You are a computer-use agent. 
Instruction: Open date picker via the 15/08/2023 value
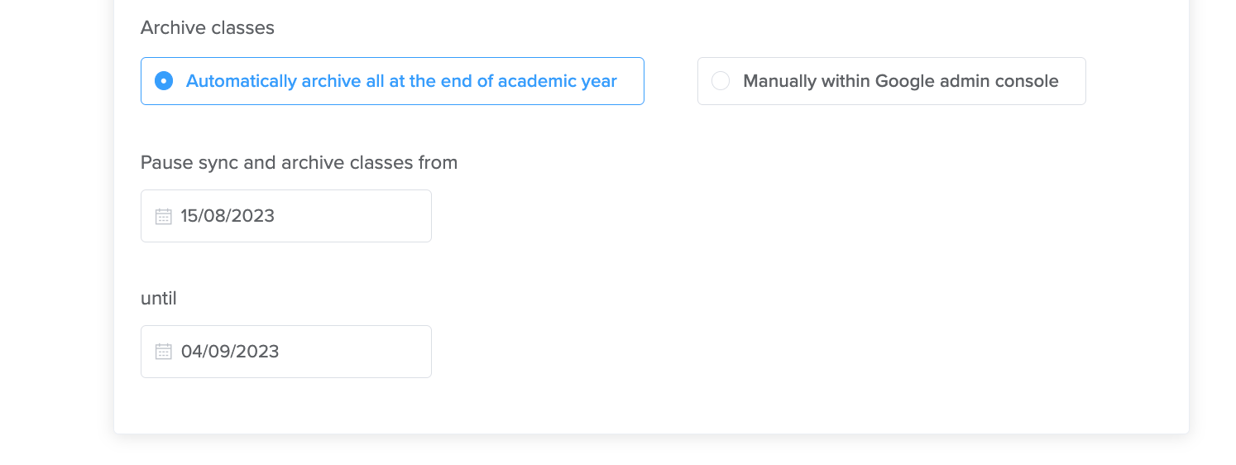(x=228, y=216)
